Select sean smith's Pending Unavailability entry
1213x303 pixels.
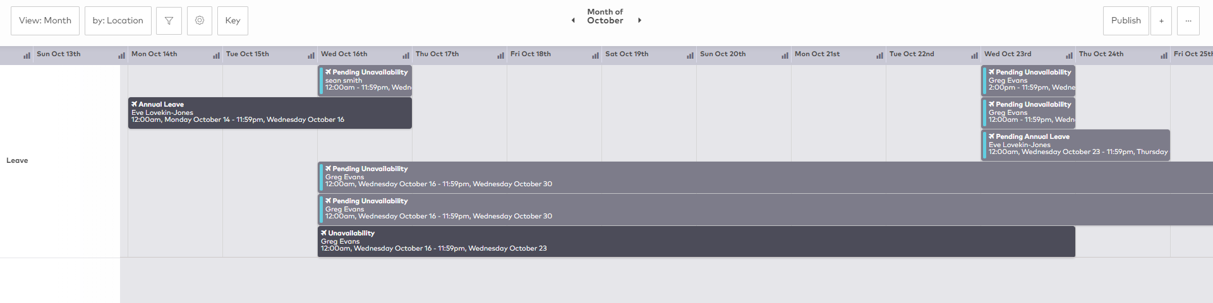coord(366,81)
